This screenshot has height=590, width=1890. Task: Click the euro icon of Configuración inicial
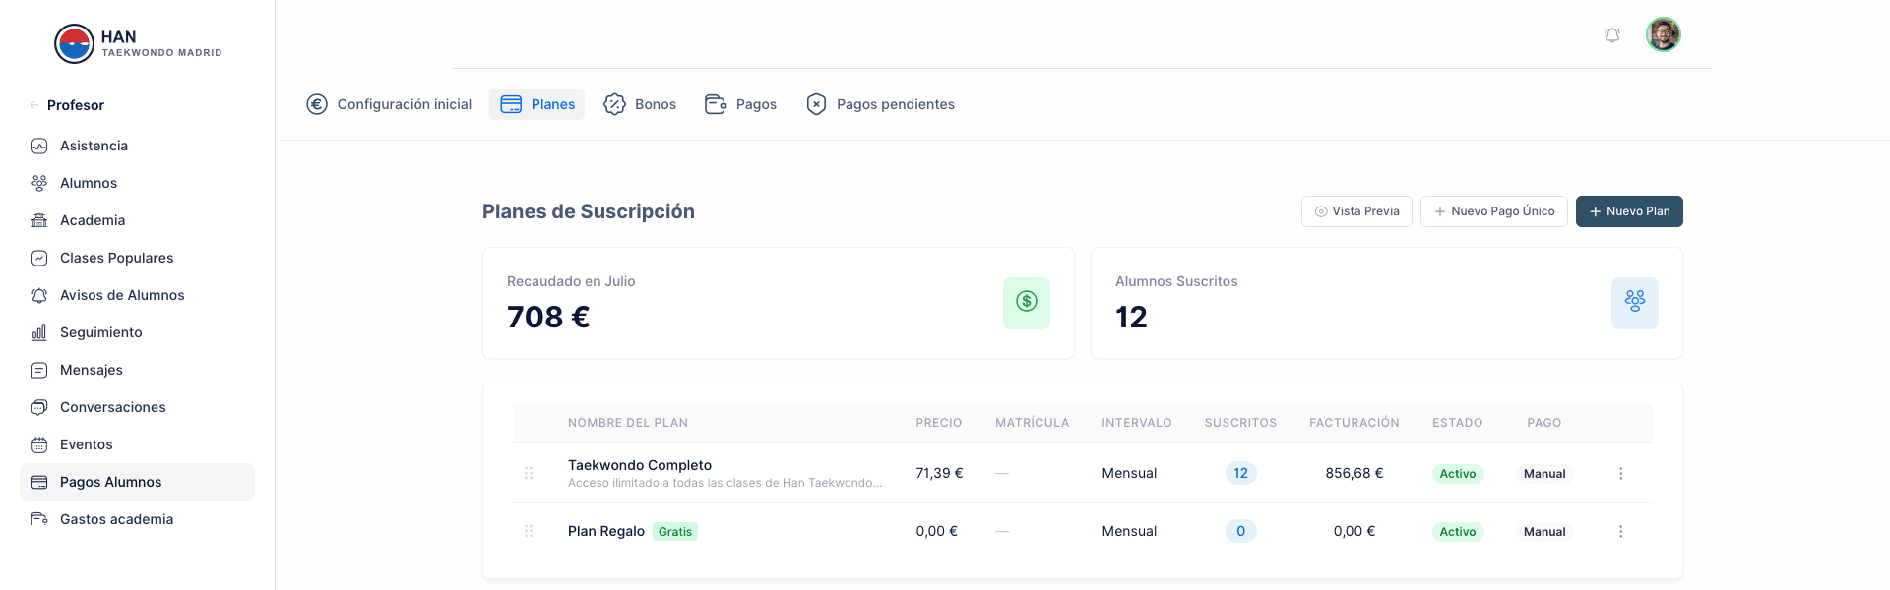point(317,104)
